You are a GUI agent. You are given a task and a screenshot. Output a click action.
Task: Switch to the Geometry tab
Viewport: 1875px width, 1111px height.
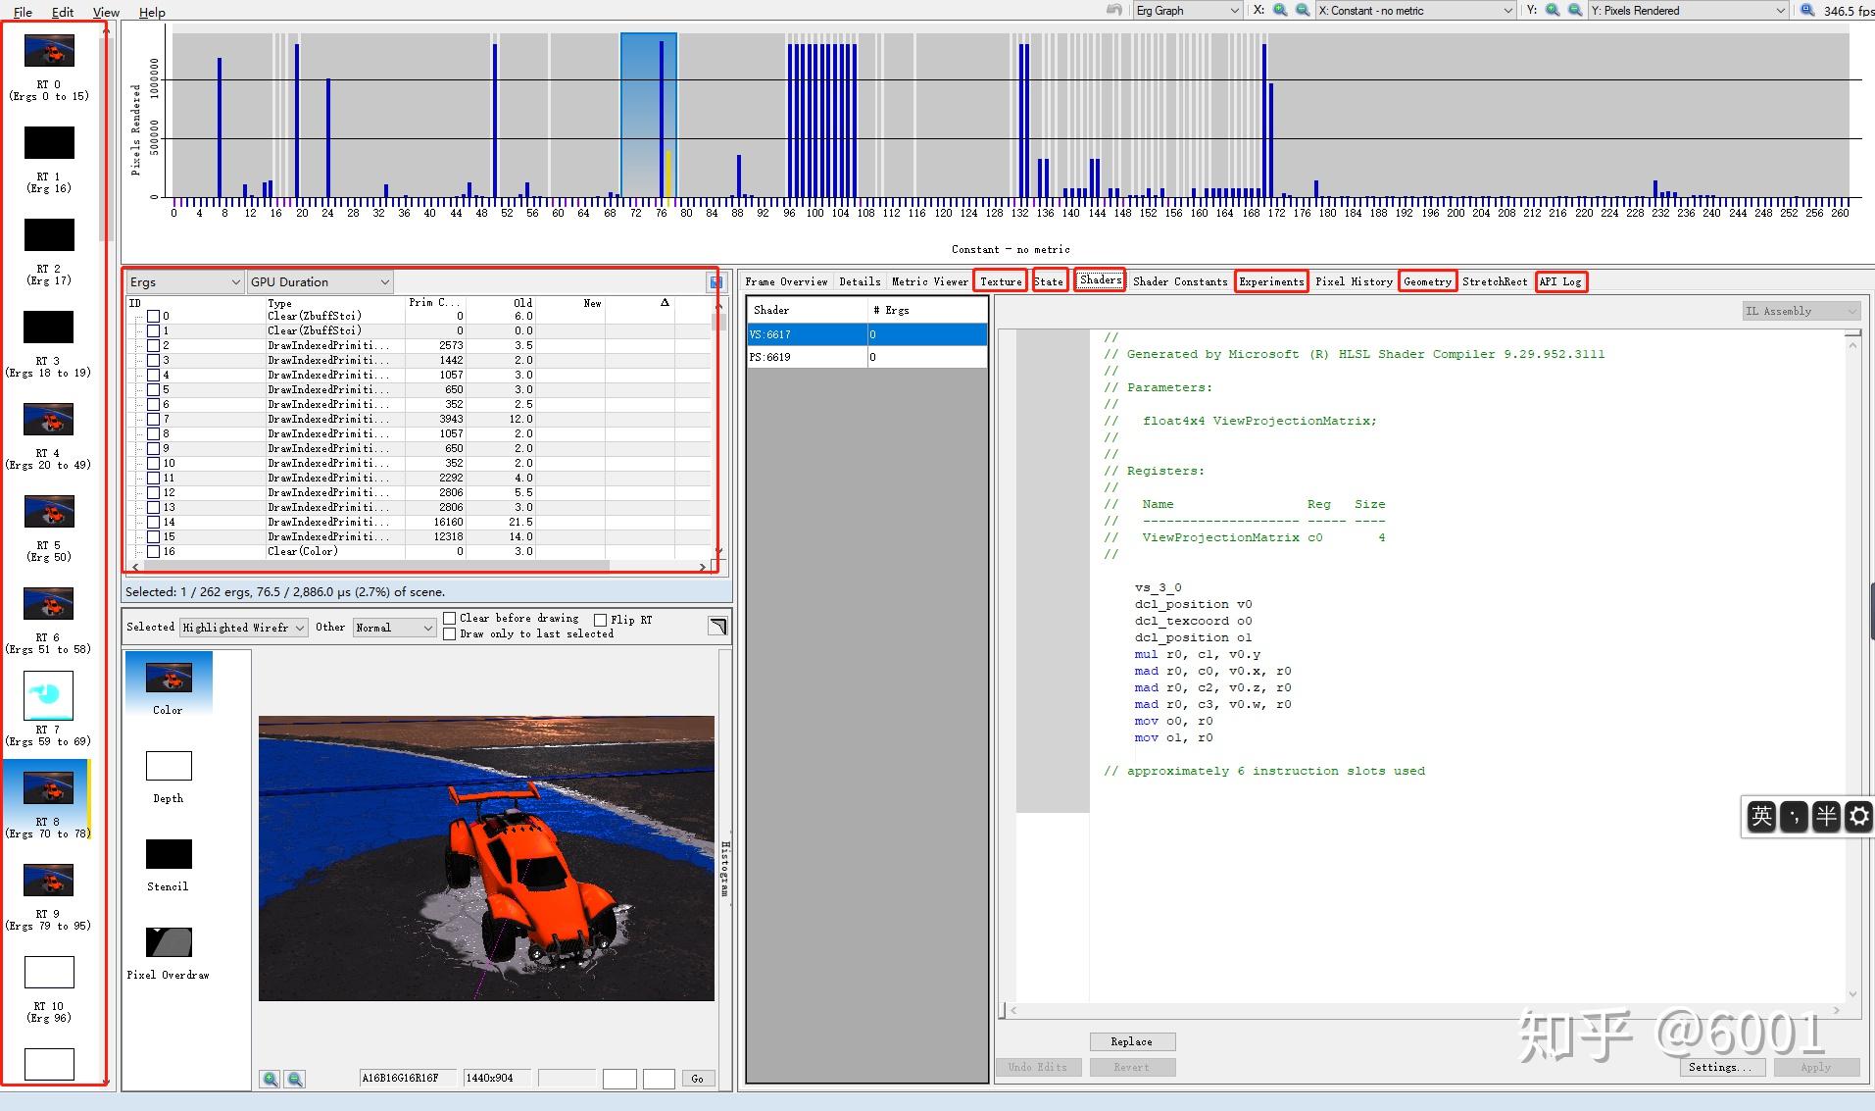(x=1427, y=281)
